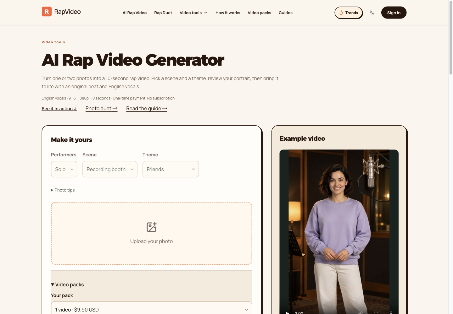Open the Rap Duet nav item
The height and width of the screenshot is (314, 453).
[x=163, y=13]
